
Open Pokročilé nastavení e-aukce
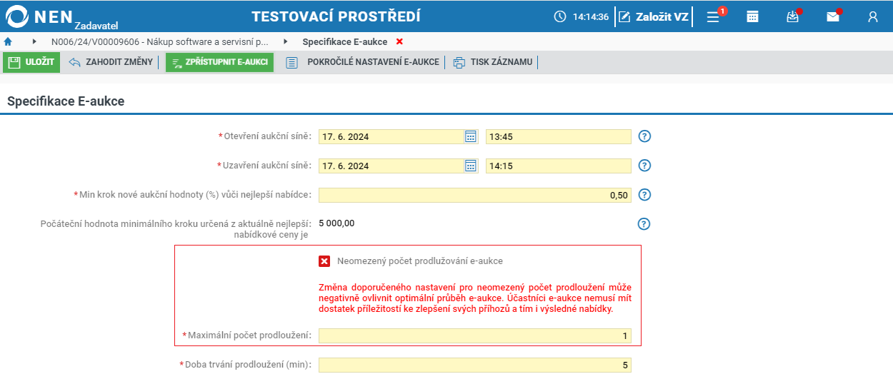(x=363, y=62)
